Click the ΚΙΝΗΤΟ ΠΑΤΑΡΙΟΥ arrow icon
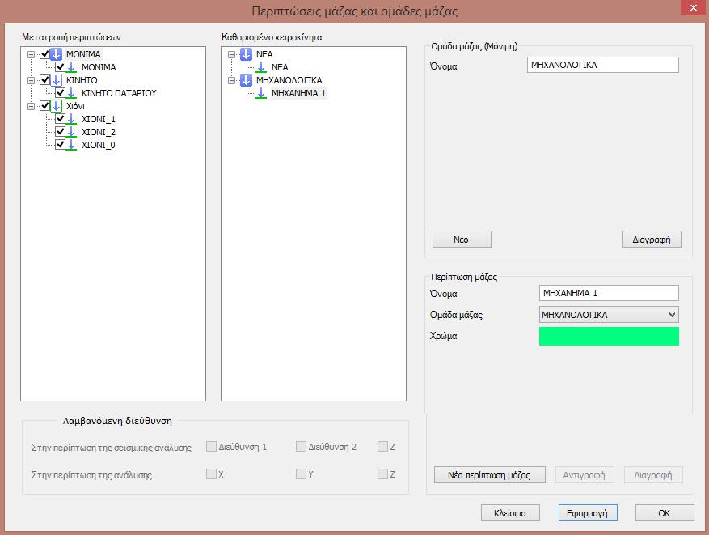Viewport: 709px width, 535px height. 71,93
